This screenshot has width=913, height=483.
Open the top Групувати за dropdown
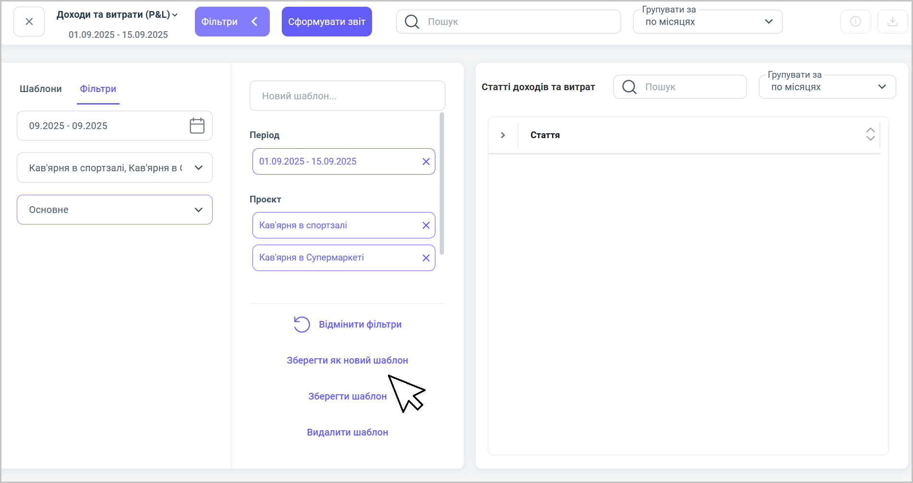708,22
